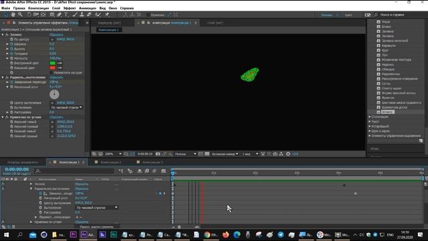Select the Hand tool
428x241 pixels.
click(x=13, y=15)
